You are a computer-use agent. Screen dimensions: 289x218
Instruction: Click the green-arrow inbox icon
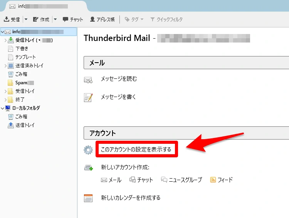pos(11,40)
